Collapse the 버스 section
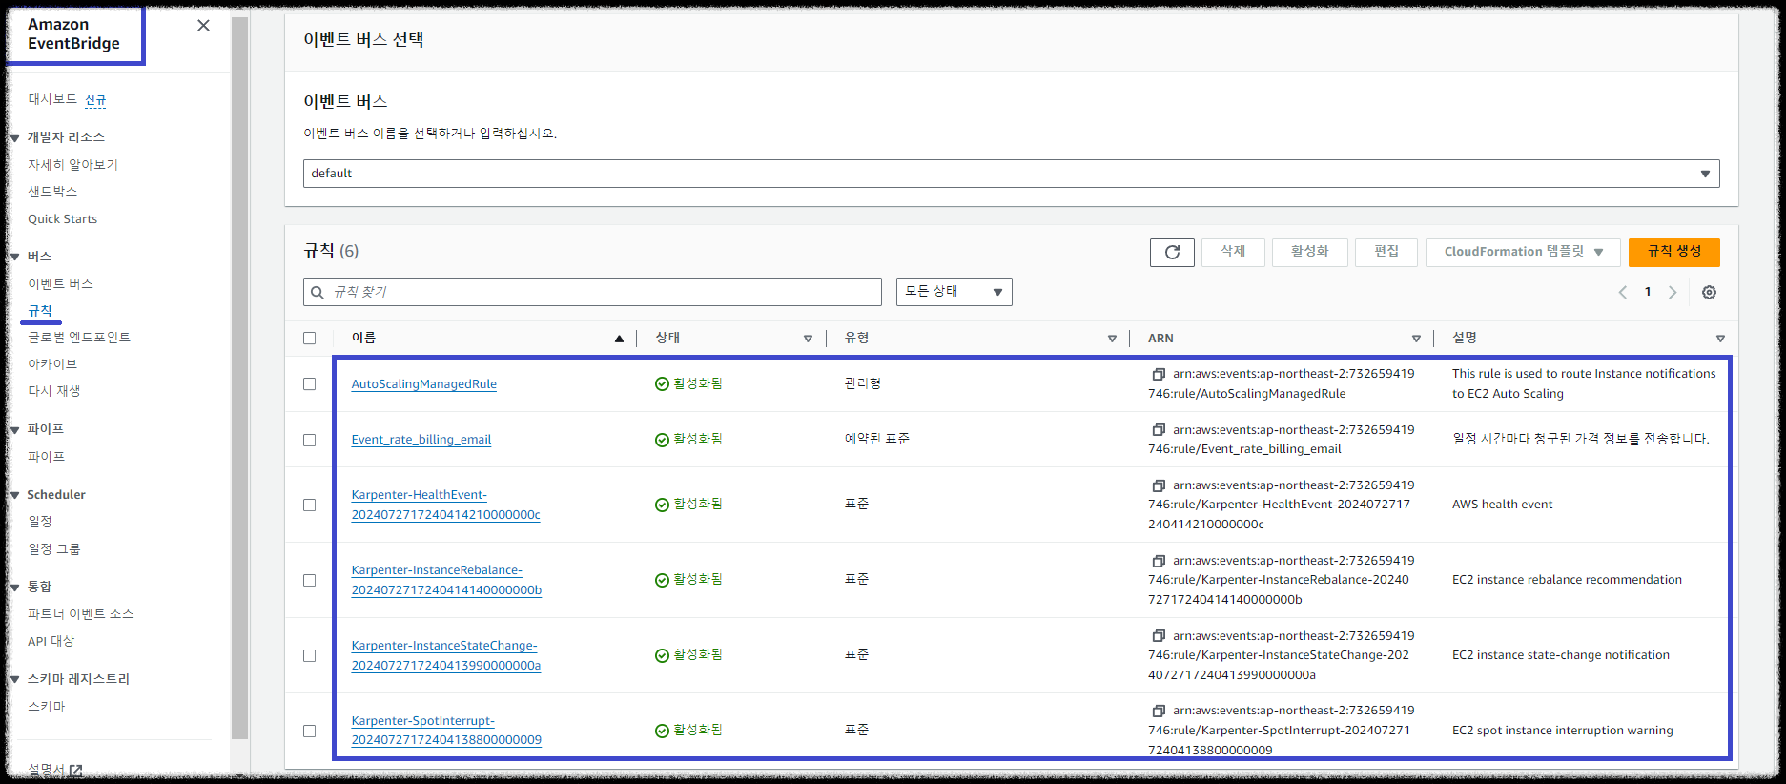 pos(15,258)
